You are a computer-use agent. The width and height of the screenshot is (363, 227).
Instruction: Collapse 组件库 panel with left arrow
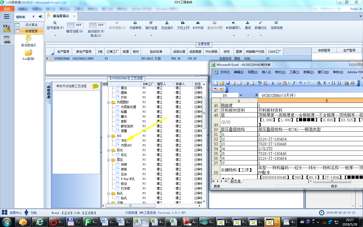(x=33, y=17)
